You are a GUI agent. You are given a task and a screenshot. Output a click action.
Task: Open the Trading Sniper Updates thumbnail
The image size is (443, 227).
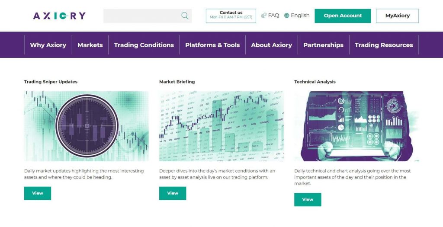(x=86, y=126)
